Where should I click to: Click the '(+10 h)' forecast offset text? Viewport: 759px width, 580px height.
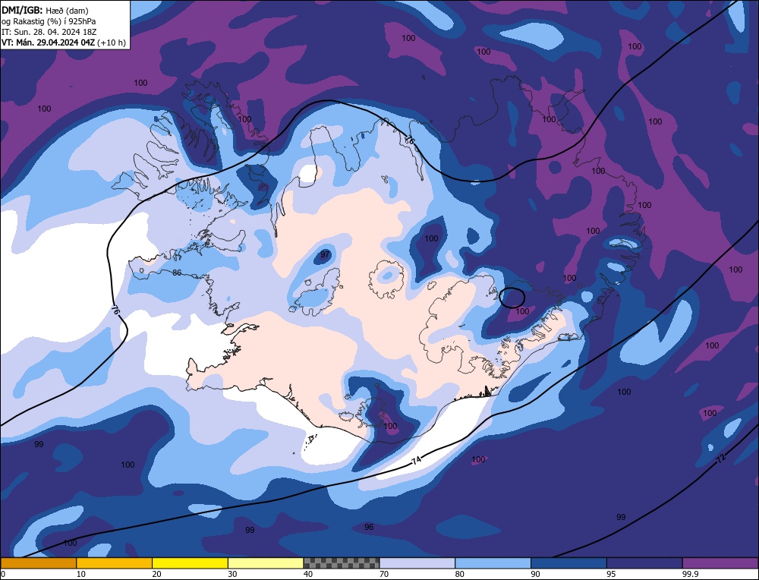(112, 43)
